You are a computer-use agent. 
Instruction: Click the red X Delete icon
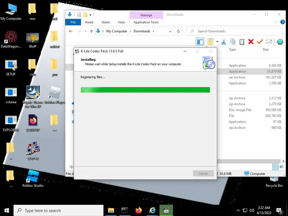click(251, 42)
